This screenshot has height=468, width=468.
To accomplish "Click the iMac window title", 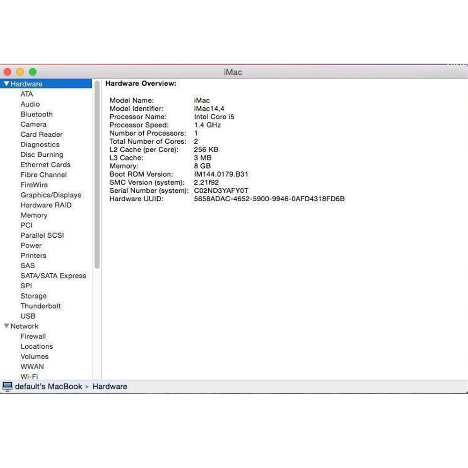I will coord(233,72).
